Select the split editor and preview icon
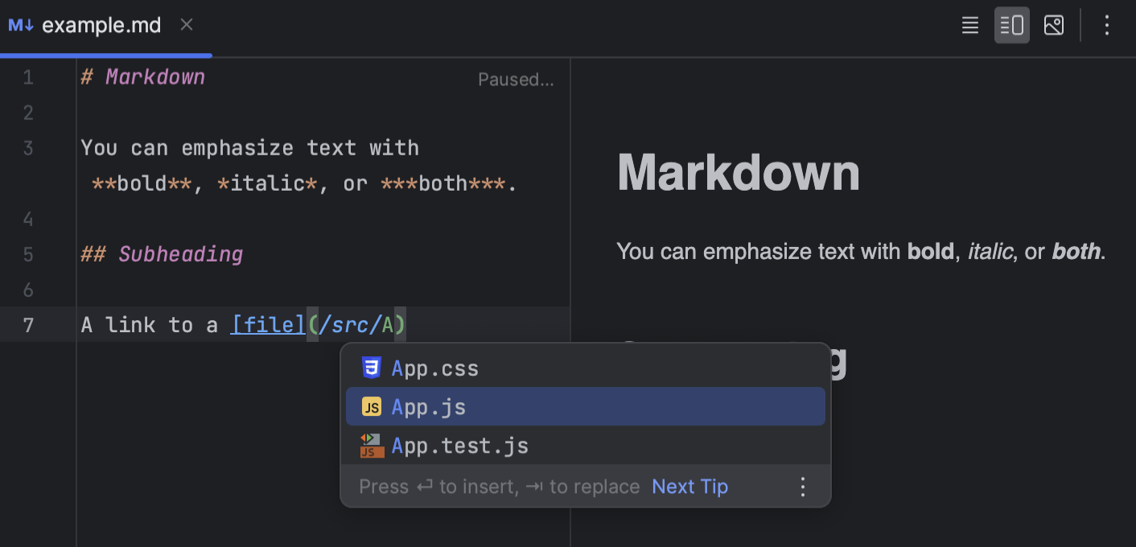The width and height of the screenshot is (1136, 547). pyautogui.click(x=1011, y=25)
